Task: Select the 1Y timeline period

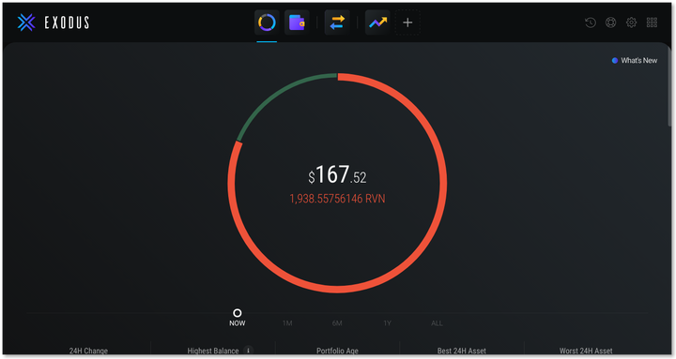Action: pyautogui.click(x=387, y=323)
